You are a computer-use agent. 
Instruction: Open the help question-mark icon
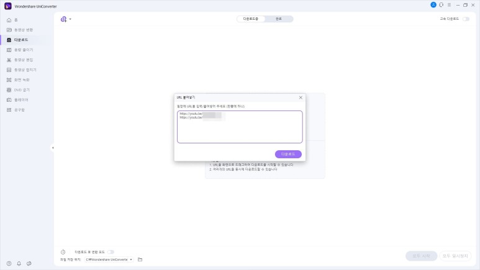pyautogui.click(x=9, y=264)
